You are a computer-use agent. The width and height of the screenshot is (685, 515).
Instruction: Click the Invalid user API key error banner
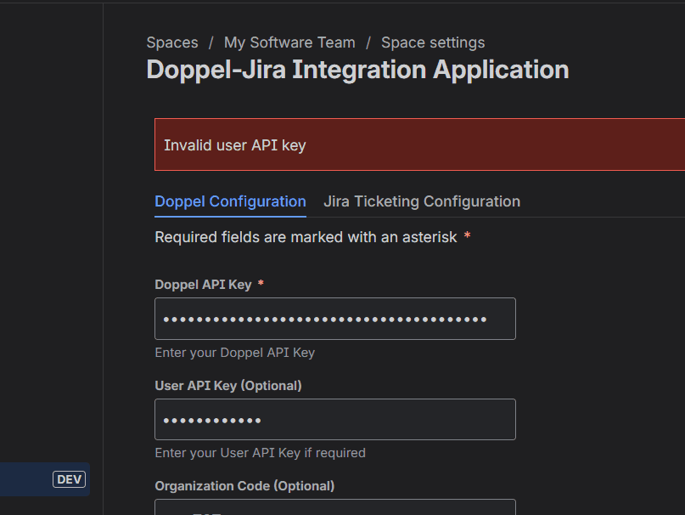[419, 144]
